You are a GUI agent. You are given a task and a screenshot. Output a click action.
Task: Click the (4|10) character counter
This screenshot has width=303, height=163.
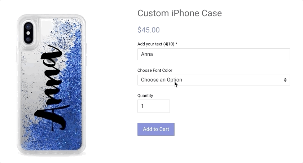coord(169,44)
